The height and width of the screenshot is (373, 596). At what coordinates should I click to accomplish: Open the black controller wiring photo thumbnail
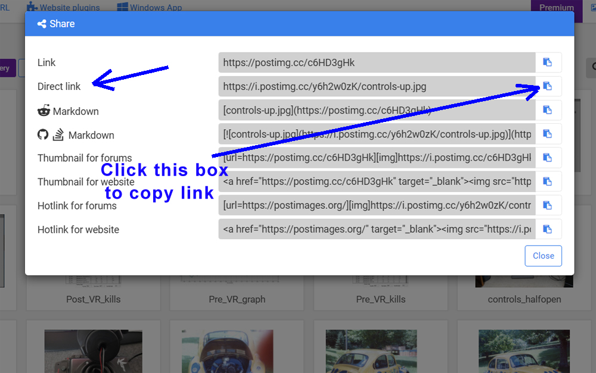click(94, 351)
